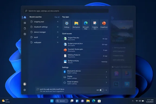Viewport: 156px width, 104px height.
Task: Open Budget proposal.docx from Quick access
Action: pyautogui.click(x=85, y=44)
